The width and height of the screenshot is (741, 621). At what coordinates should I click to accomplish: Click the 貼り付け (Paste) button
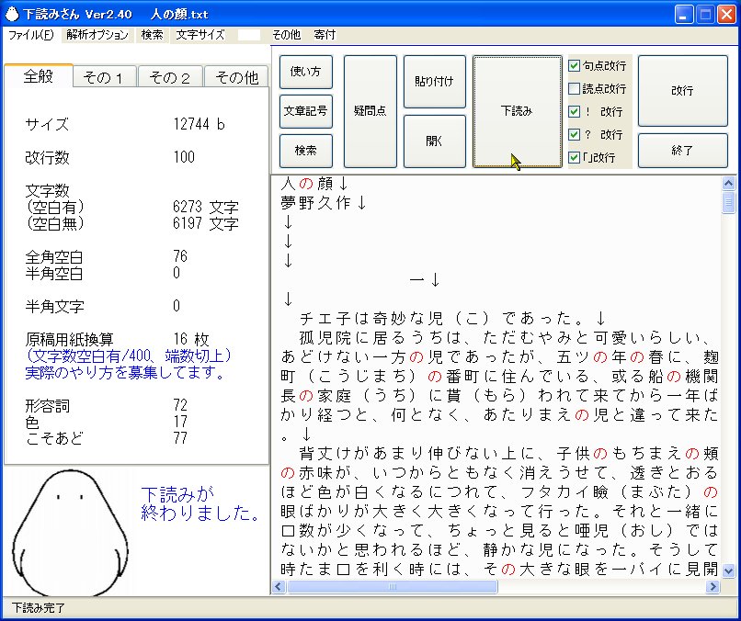[x=432, y=81]
